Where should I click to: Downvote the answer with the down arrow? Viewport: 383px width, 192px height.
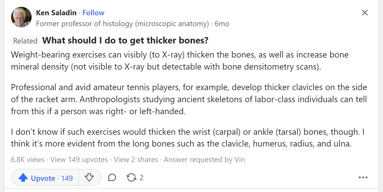[89, 178]
